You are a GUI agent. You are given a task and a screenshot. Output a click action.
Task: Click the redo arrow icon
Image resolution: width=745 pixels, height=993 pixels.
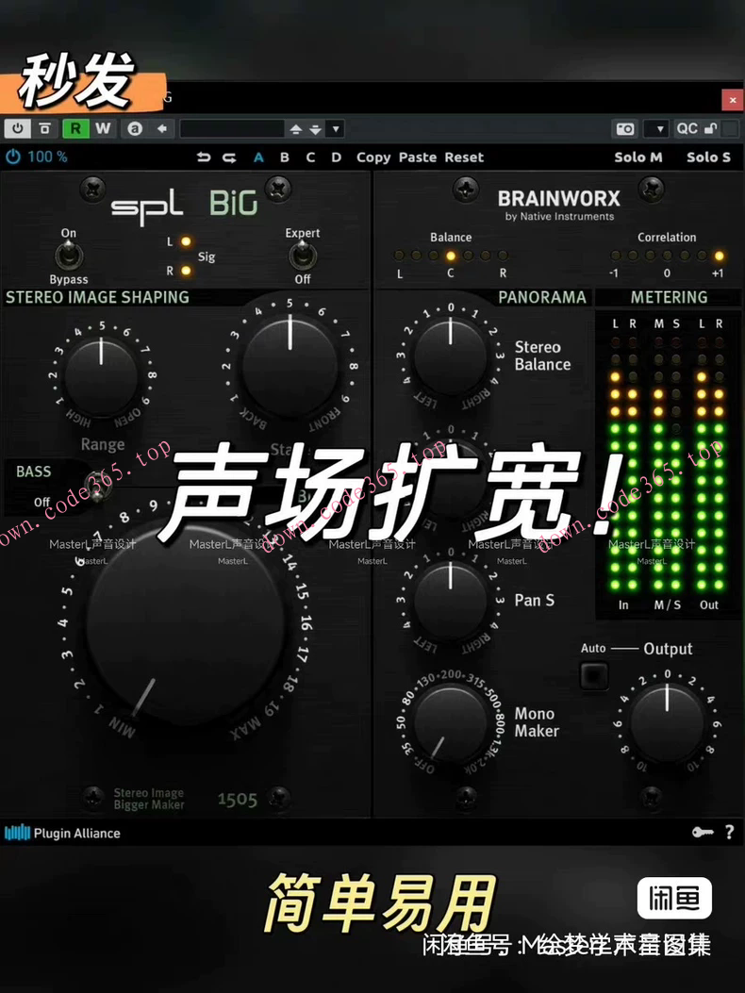(x=229, y=157)
